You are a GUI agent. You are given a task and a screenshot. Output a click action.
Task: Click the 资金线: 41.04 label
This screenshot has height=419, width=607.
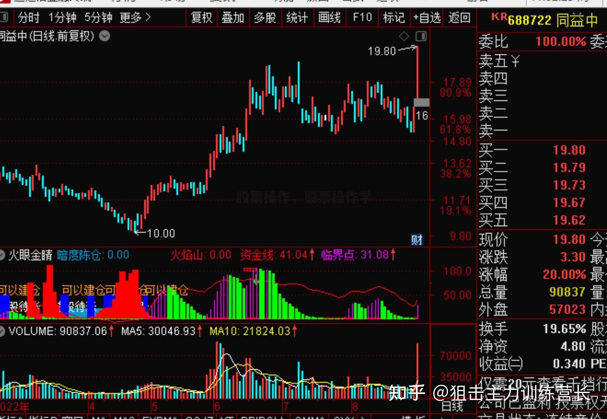pos(277,255)
